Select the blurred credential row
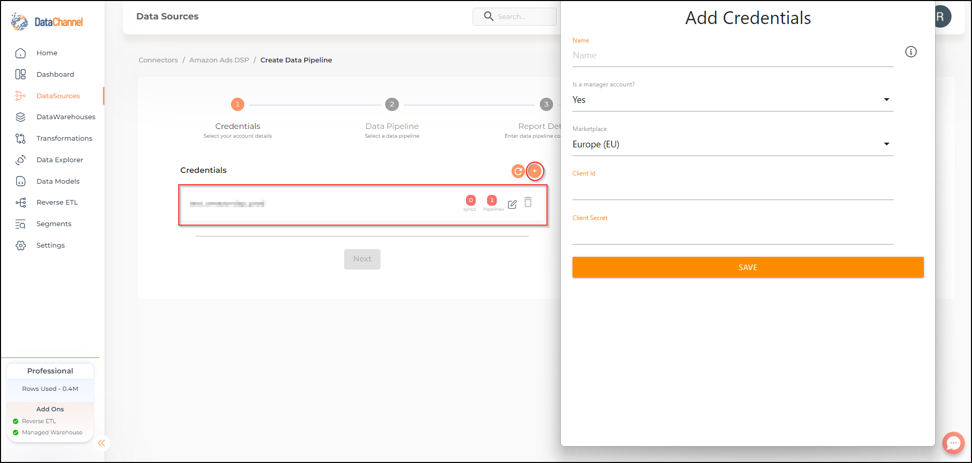The height and width of the screenshot is (463, 972). click(x=363, y=205)
